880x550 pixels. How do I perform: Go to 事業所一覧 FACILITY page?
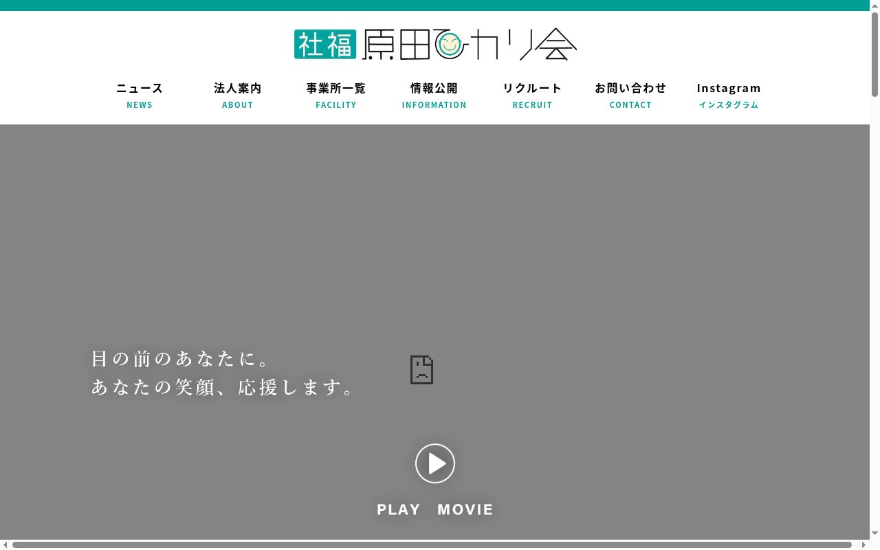click(x=336, y=96)
